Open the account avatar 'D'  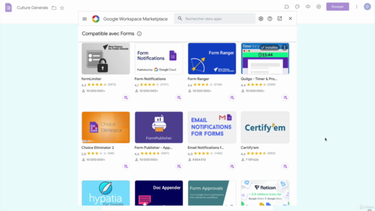367,6
